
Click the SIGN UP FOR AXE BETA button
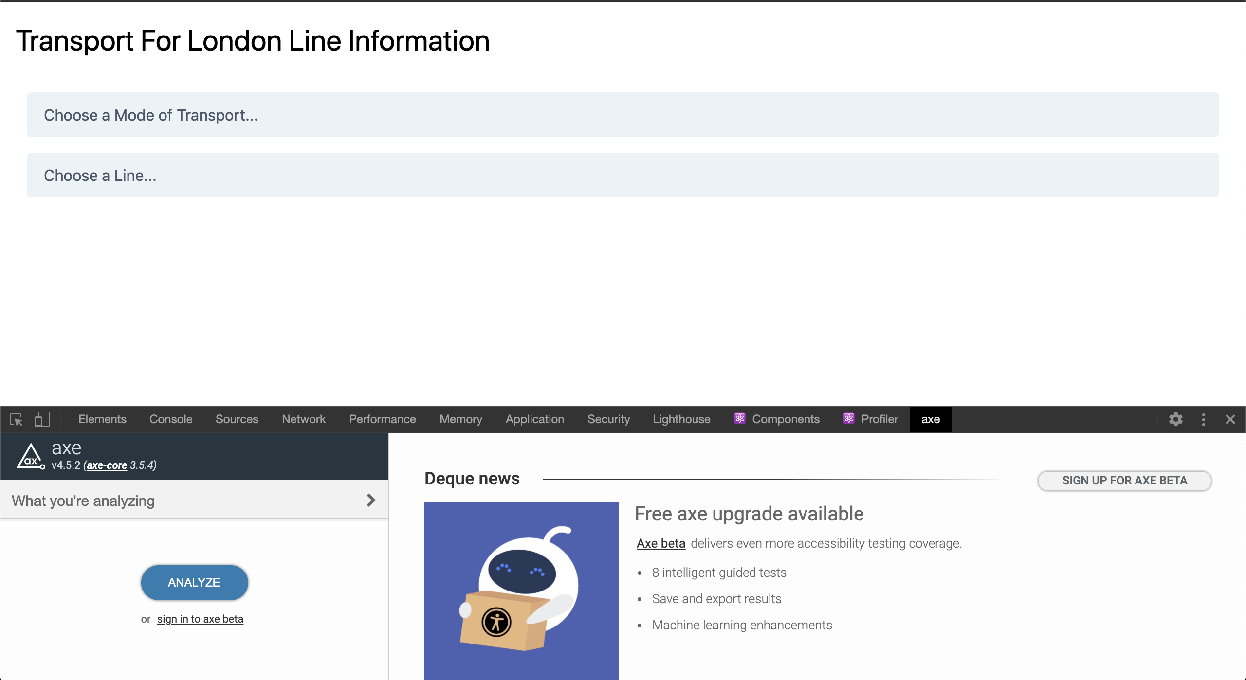click(x=1125, y=480)
